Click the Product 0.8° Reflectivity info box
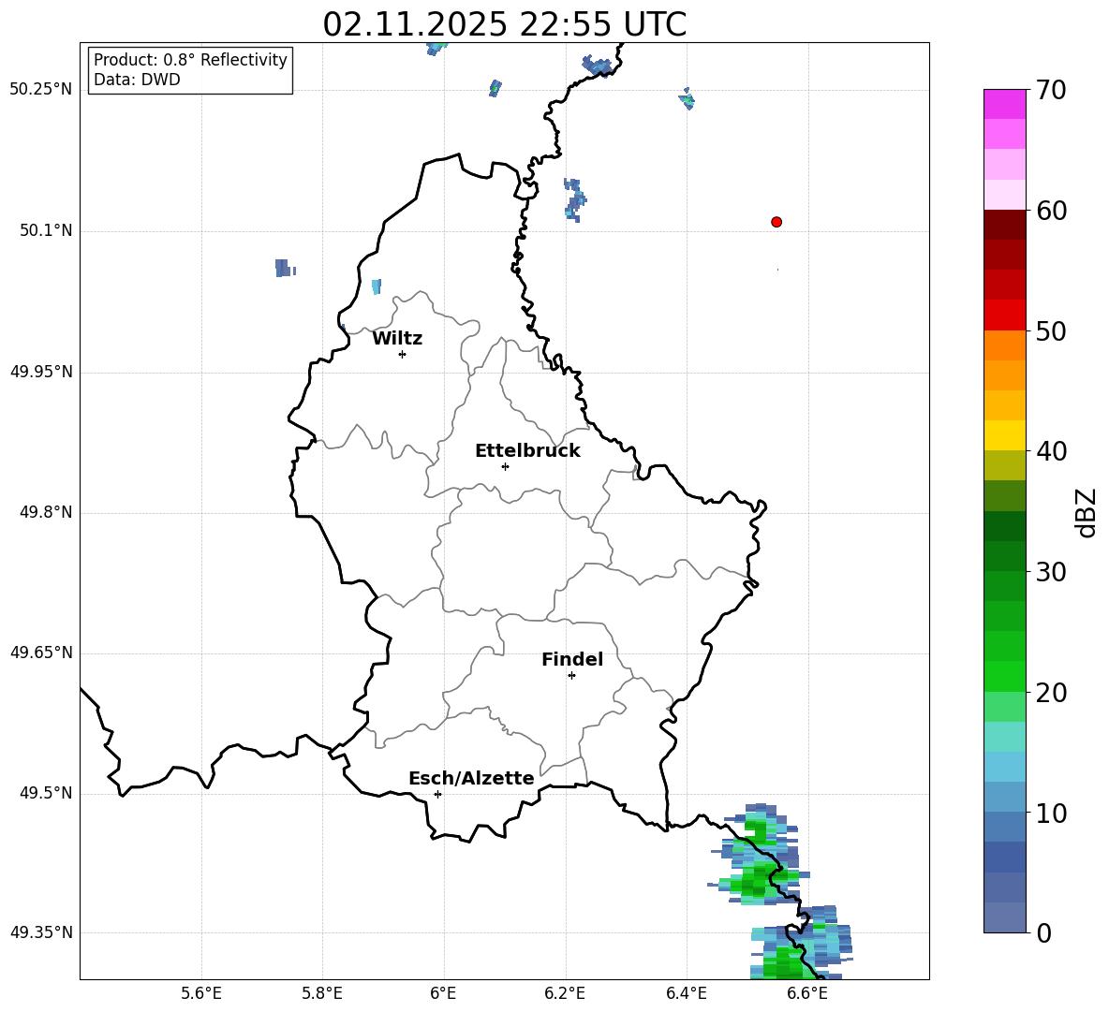Screen dimensions: 1109x1012 pos(190,70)
